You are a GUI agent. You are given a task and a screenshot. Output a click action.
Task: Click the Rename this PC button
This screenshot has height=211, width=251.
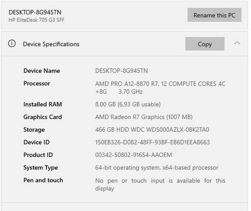click(x=214, y=15)
